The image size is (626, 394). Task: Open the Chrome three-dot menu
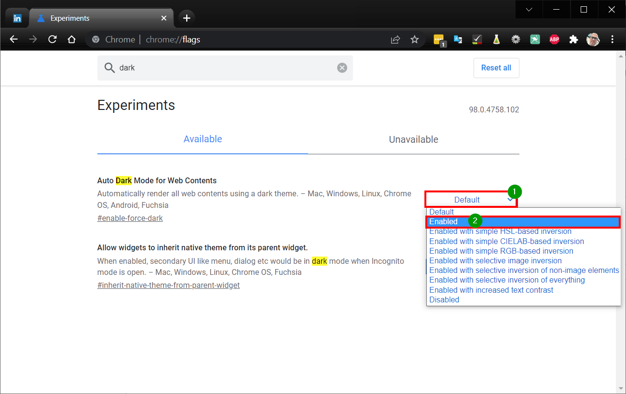[612, 40]
